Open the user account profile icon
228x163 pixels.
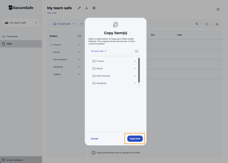[218, 9]
